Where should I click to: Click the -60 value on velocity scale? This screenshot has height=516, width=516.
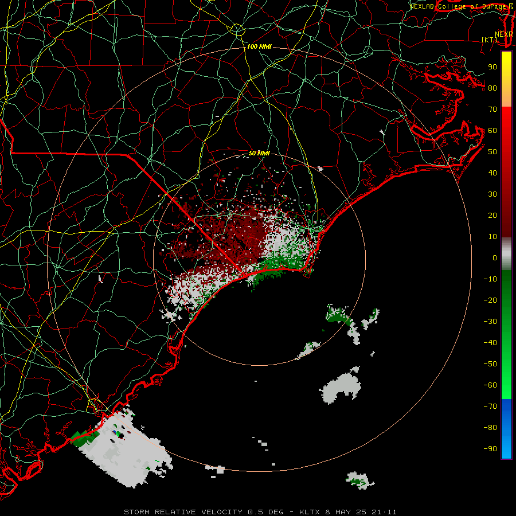click(490, 385)
